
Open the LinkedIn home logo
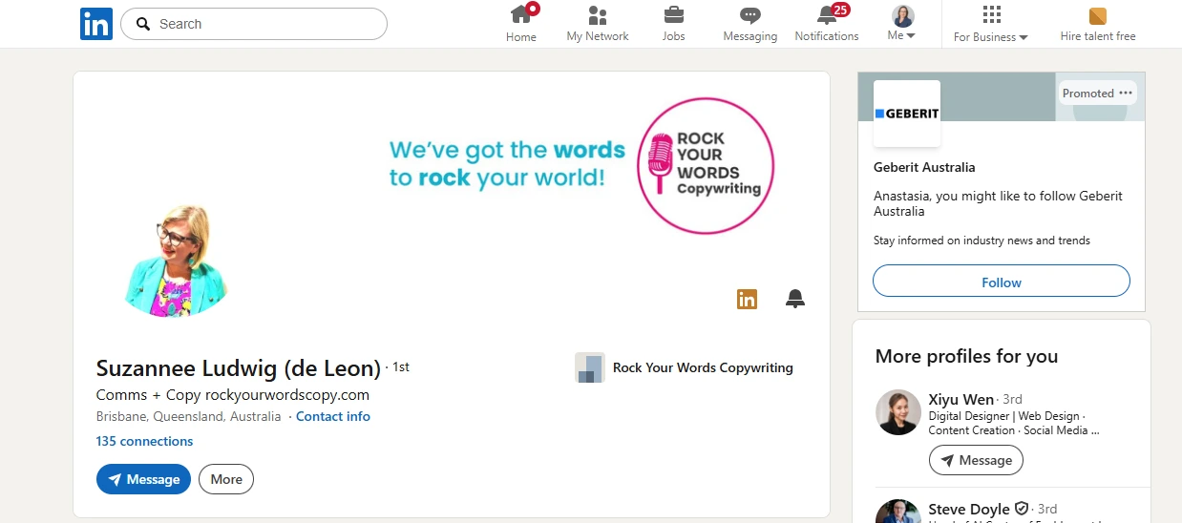tap(96, 24)
